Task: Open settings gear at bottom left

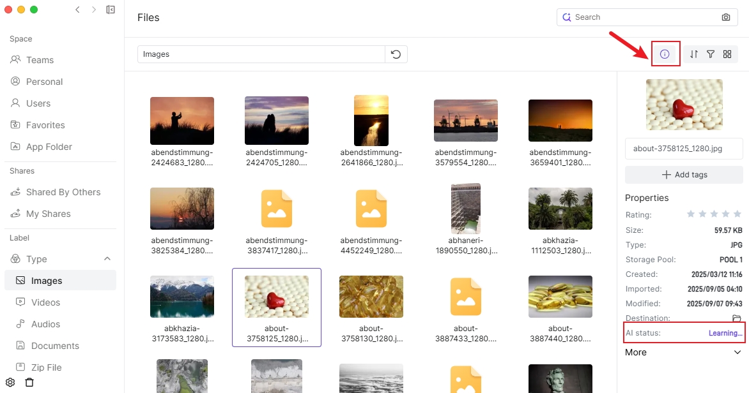Action: [x=10, y=383]
